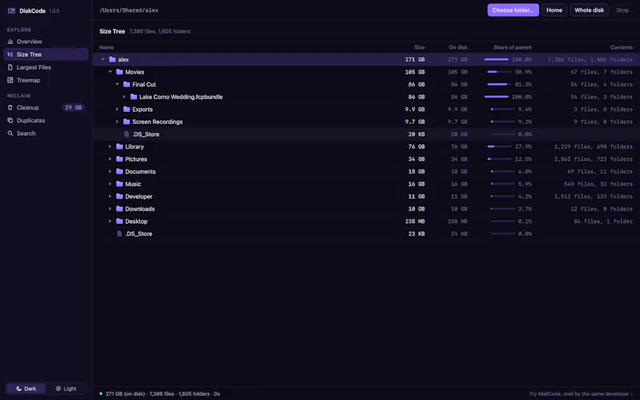Expand the Developer folder
The image size is (640, 400).
(110, 196)
